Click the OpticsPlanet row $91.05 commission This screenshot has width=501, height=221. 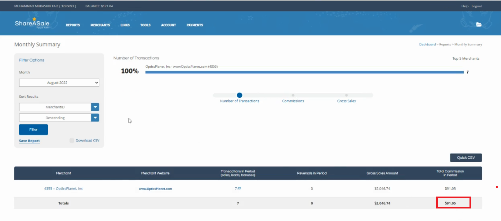(450, 189)
